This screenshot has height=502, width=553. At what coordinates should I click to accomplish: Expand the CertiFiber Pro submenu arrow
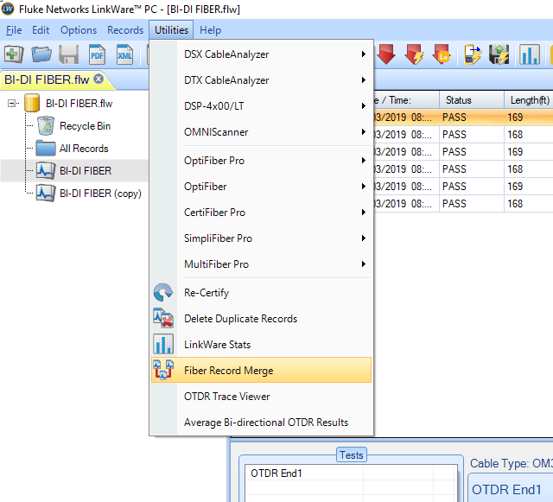tap(363, 213)
